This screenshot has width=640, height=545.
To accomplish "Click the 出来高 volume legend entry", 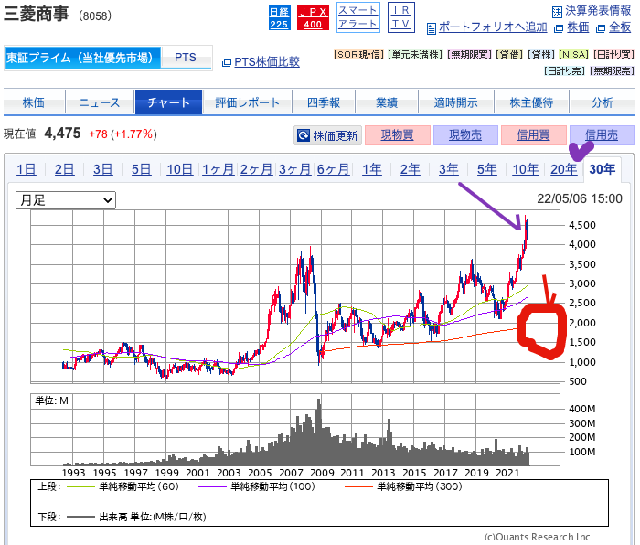I will pos(136,517).
